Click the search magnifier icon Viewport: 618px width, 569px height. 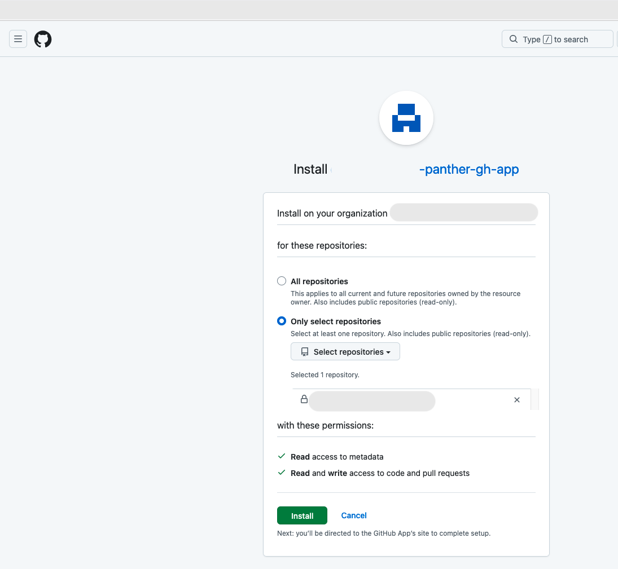pyautogui.click(x=514, y=39)
